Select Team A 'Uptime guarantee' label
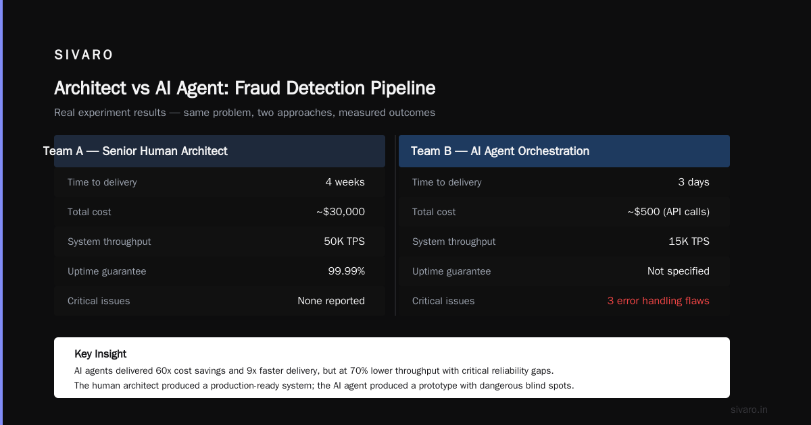811x425 pixels. coord(107,271)
